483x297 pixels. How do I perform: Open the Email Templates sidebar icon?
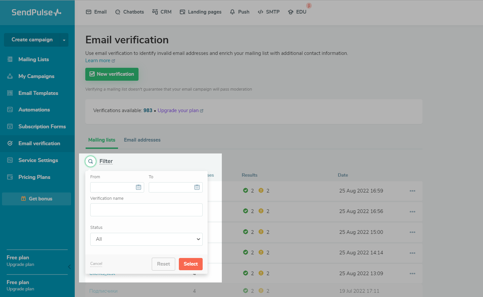point(10,93)
